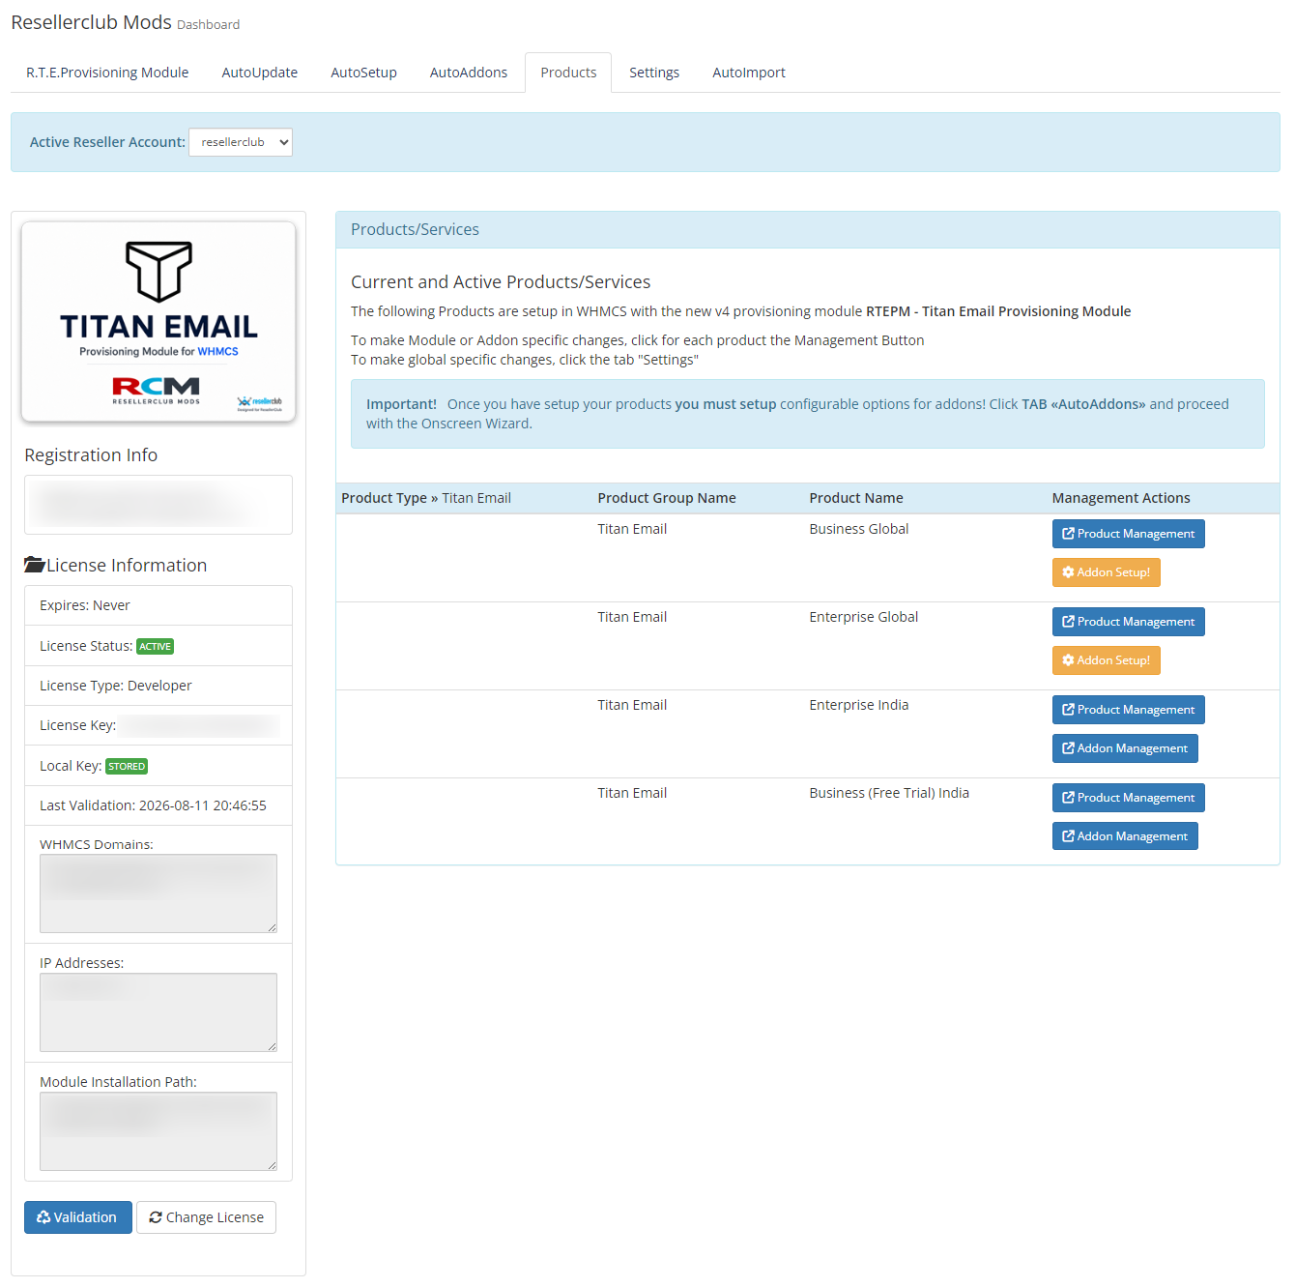1295x1288 pixels.
Task: Select the Products tab
Action: [568, 73]
